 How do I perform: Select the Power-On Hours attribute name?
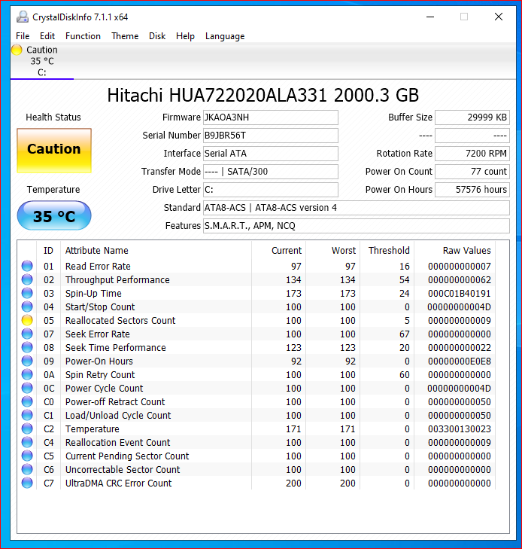(99, 361)
